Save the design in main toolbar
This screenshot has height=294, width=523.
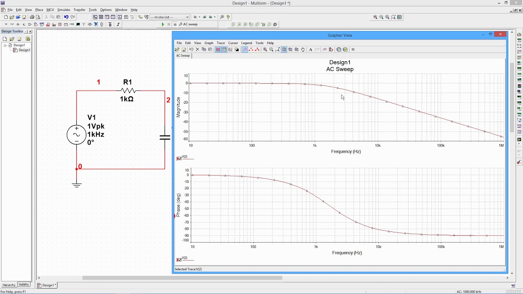[x=24, y=17]
